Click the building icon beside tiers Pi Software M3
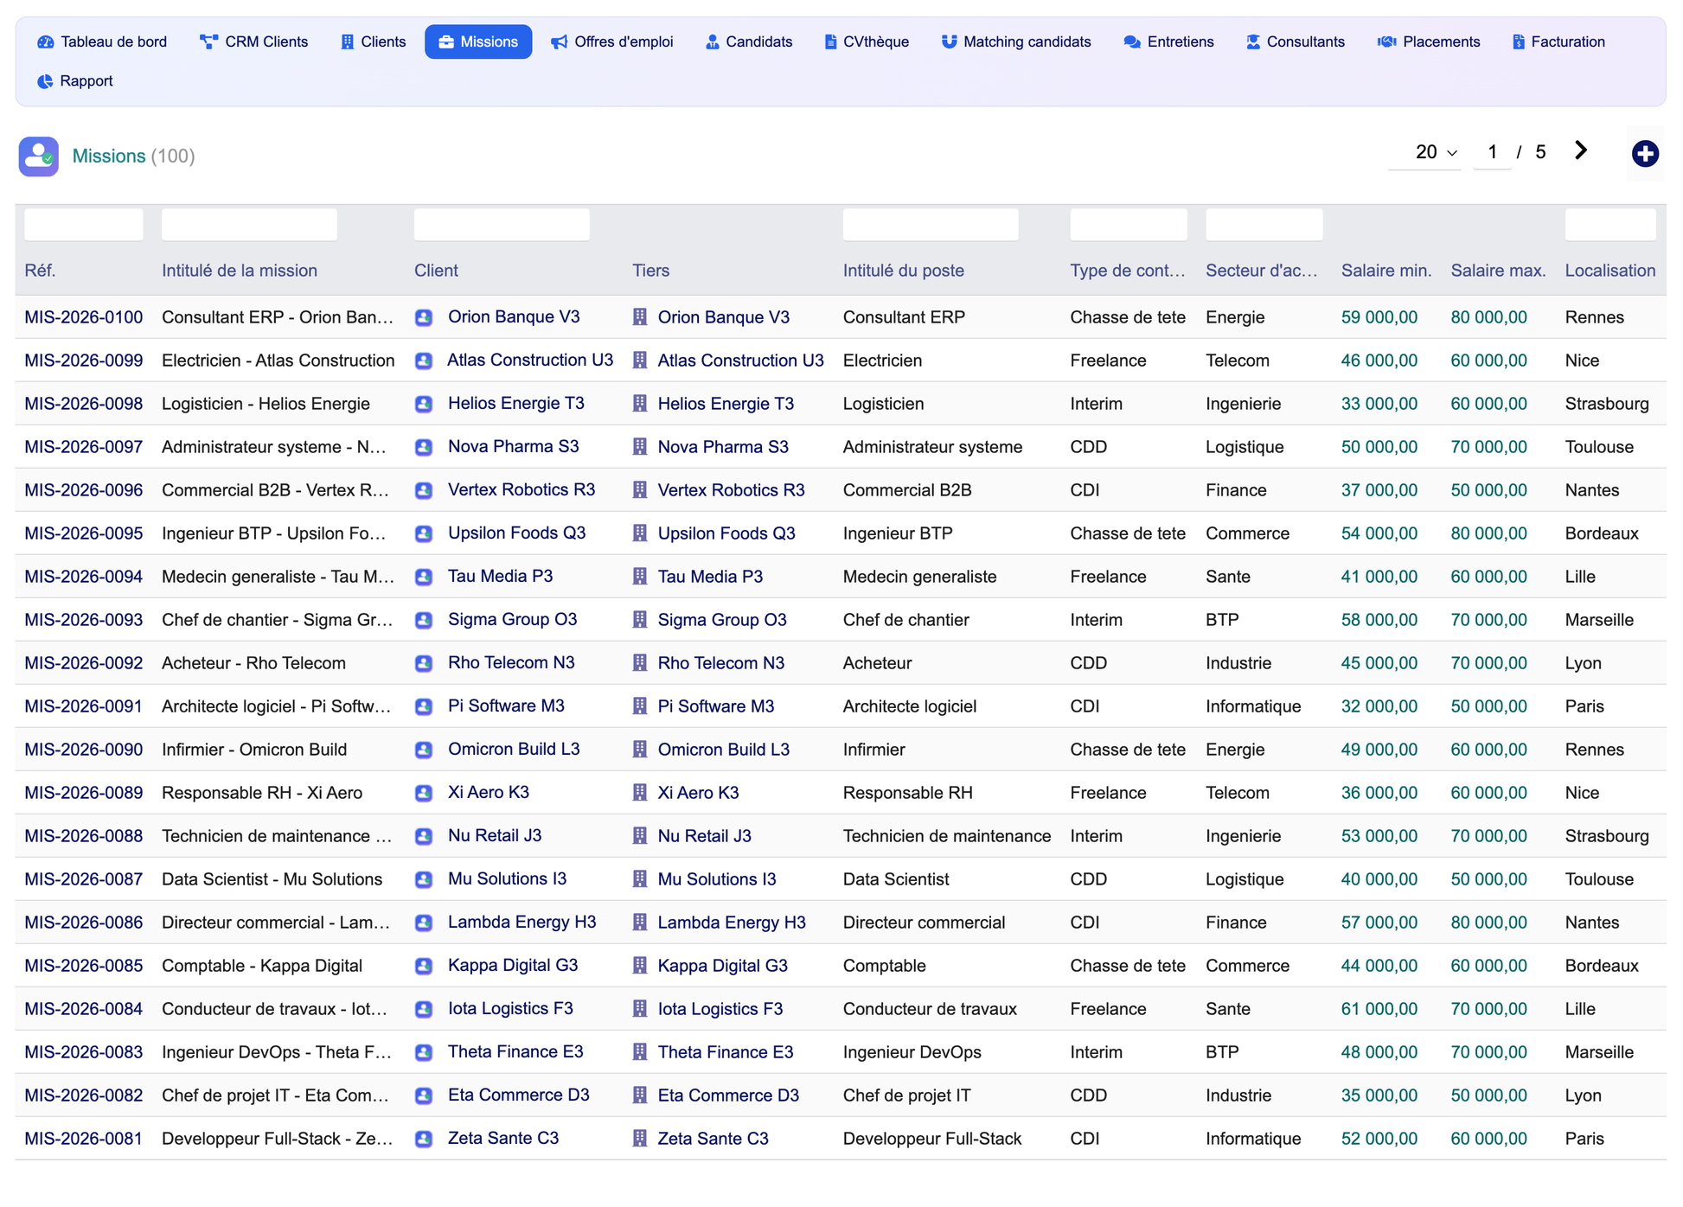 click(x=640, y=706)
